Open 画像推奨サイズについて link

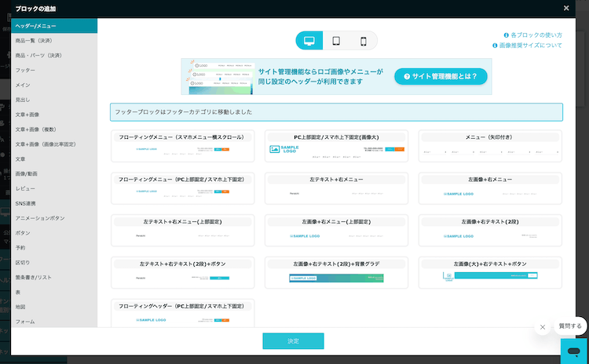click(x=528, y=45)
